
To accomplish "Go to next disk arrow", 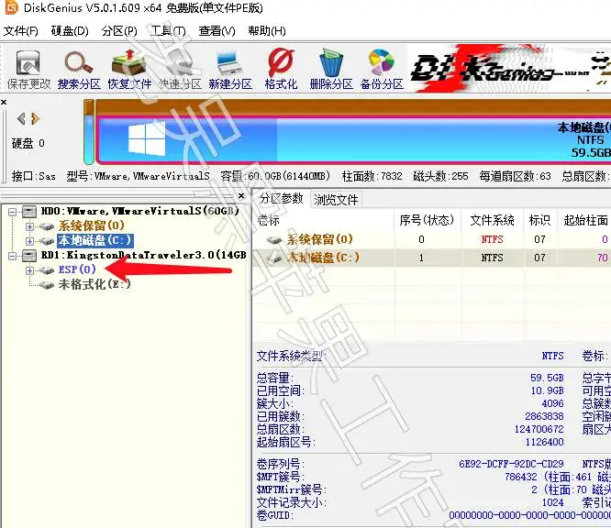I will (x=35, y=118).
